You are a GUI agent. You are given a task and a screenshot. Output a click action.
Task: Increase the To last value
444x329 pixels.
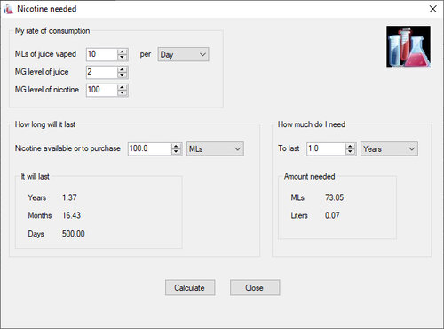click(350, 146)
